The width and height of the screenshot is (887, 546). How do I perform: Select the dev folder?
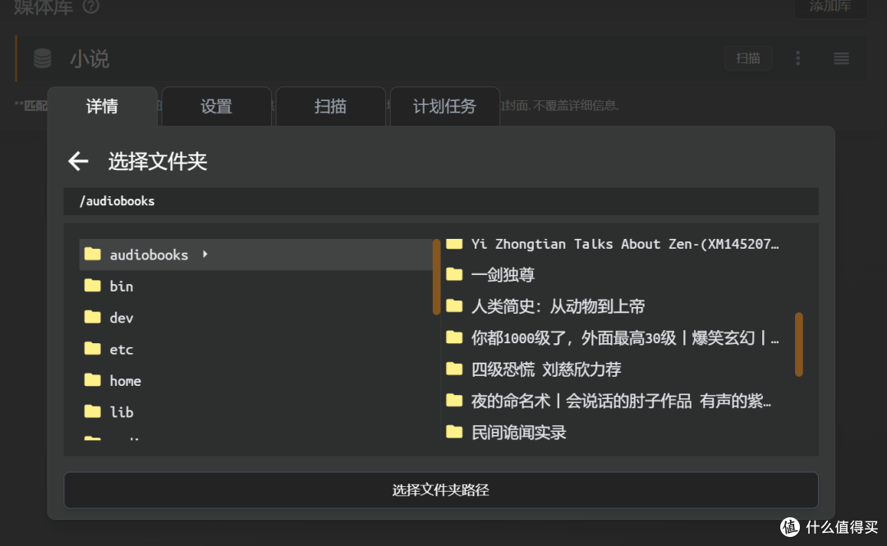tap(121, 318)
